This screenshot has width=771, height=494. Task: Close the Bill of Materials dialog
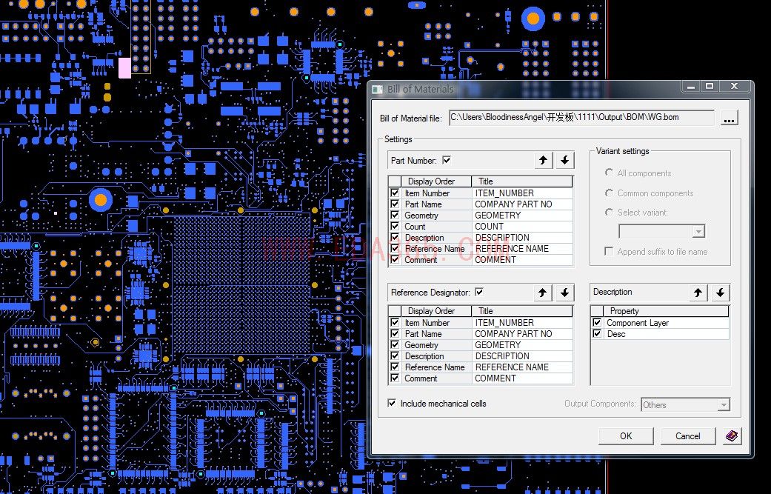734,87
